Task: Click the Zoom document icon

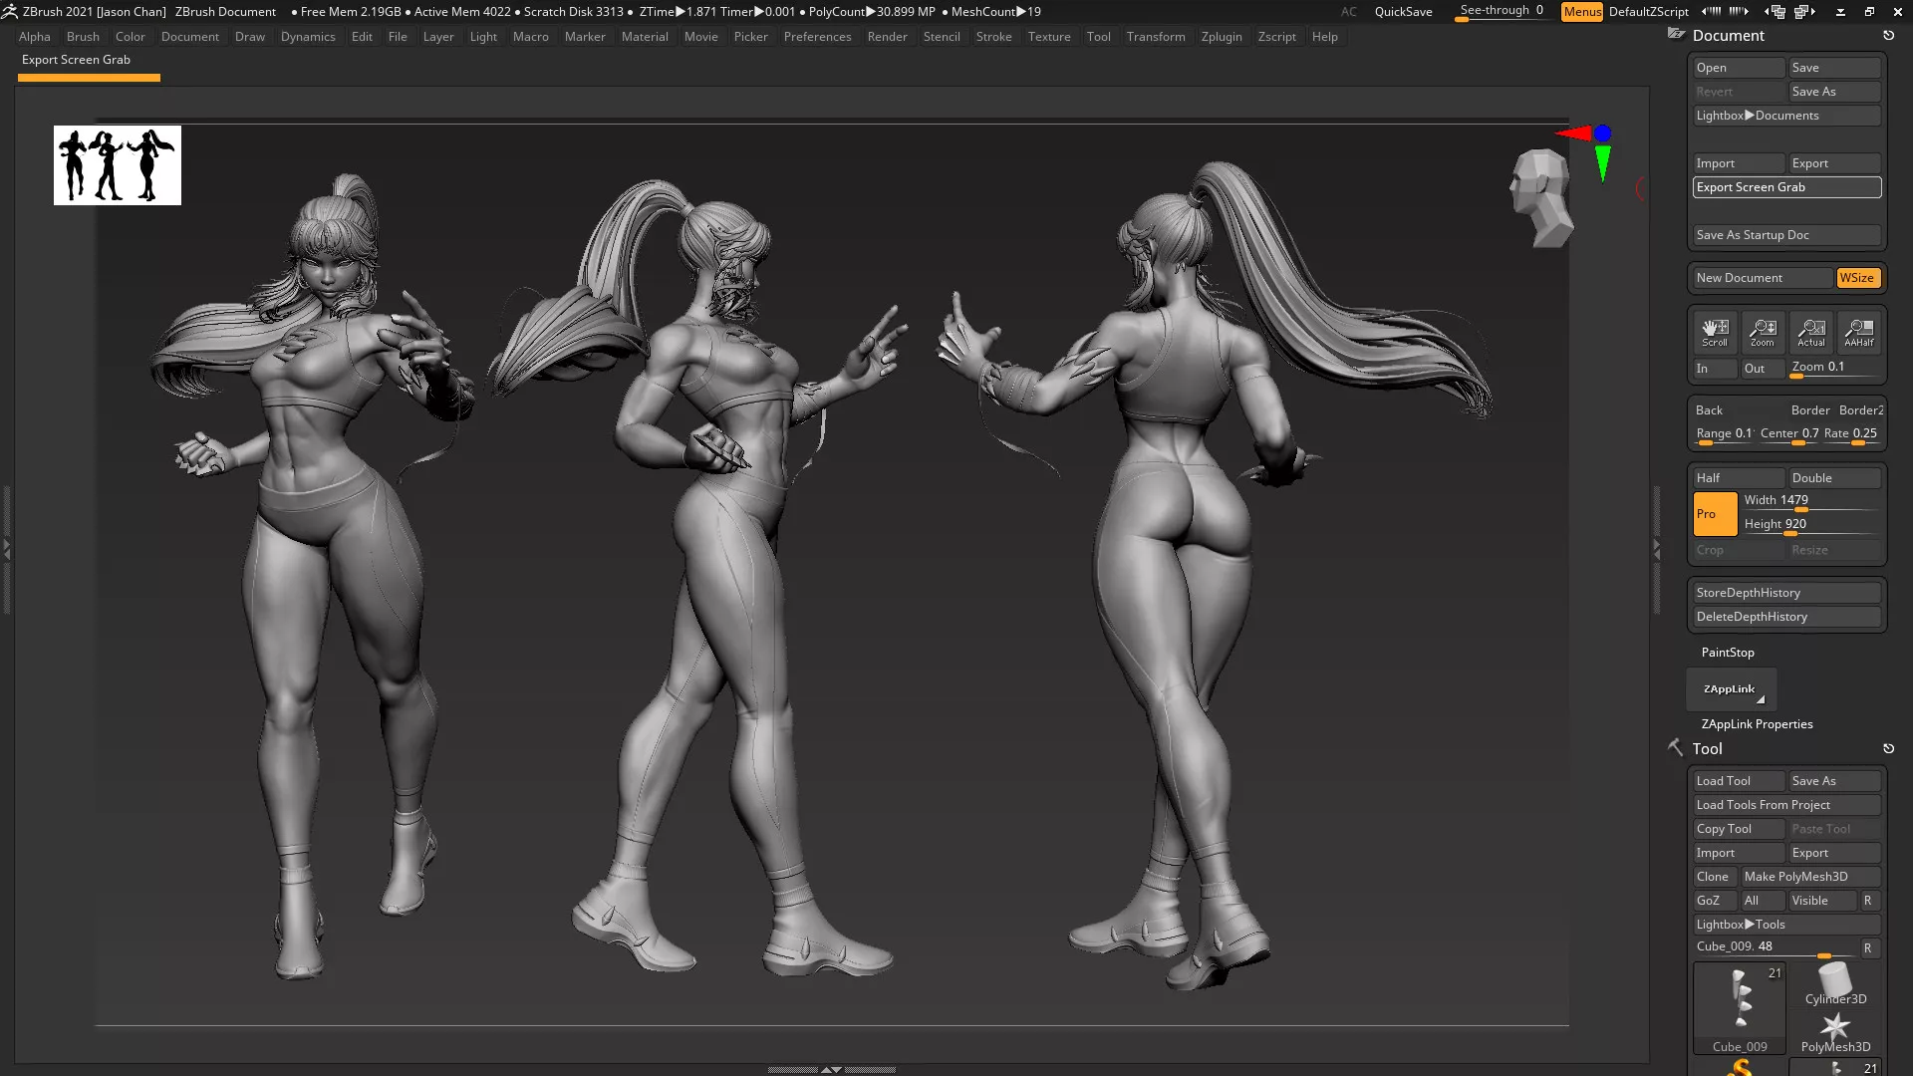Action: pyautogui.click(x=1762, y=332)
